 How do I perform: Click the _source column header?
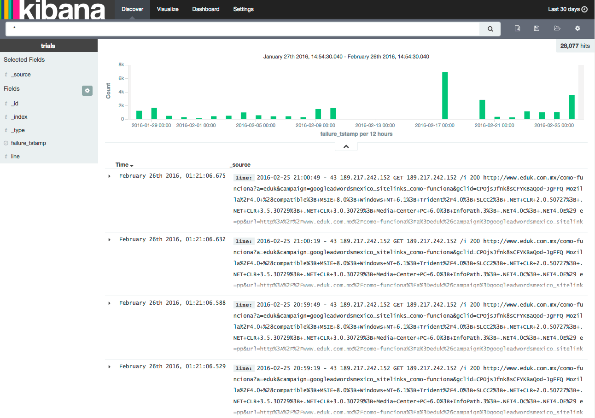[241, 165]
